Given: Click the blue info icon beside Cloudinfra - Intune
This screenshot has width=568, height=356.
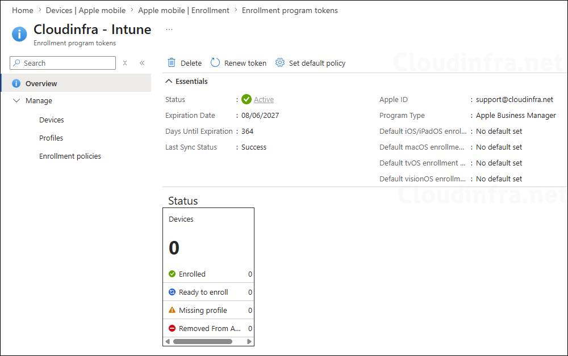Looking at the screenshot, I should [x=19, y=35].
